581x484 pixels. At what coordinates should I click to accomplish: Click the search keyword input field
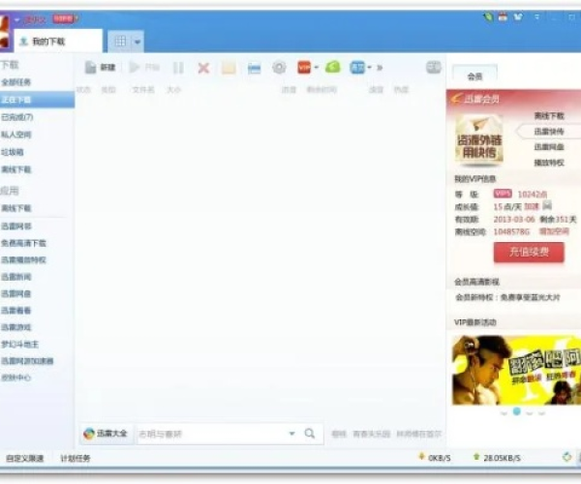click(211, 434)
